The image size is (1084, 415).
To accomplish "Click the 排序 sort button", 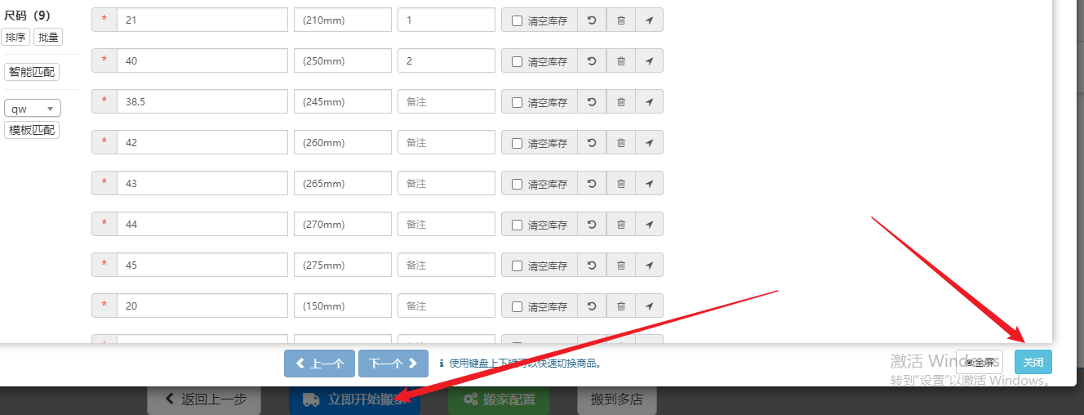I will coord(16,37).
